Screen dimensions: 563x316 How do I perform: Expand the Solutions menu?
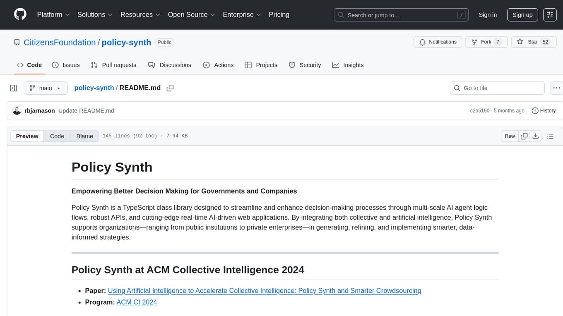click(x=95, y=14)
